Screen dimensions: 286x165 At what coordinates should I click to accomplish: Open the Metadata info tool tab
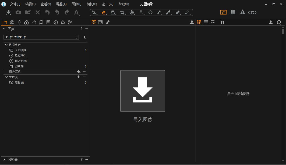(x=56, y=22)
